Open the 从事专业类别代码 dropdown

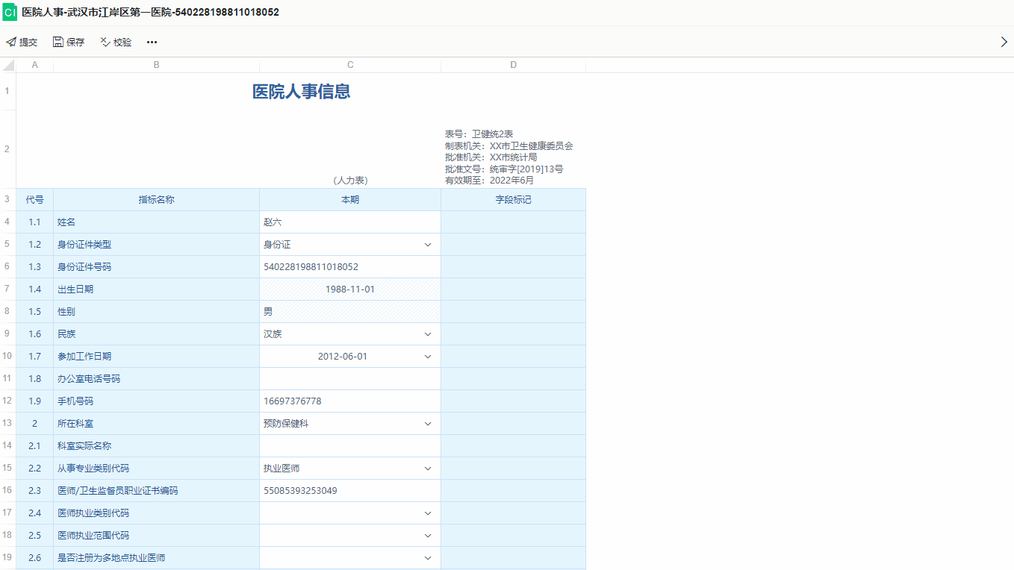(x=428, y=469)
